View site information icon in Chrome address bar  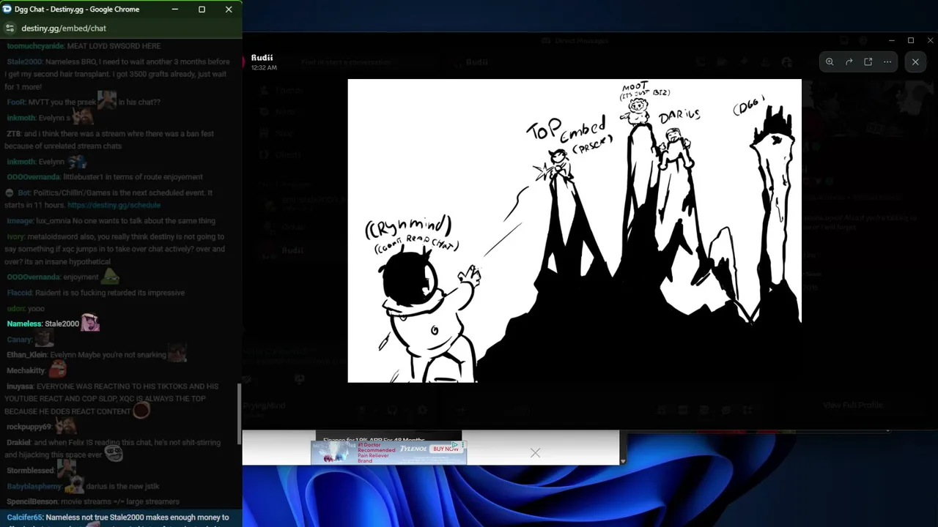click(10, 28)
